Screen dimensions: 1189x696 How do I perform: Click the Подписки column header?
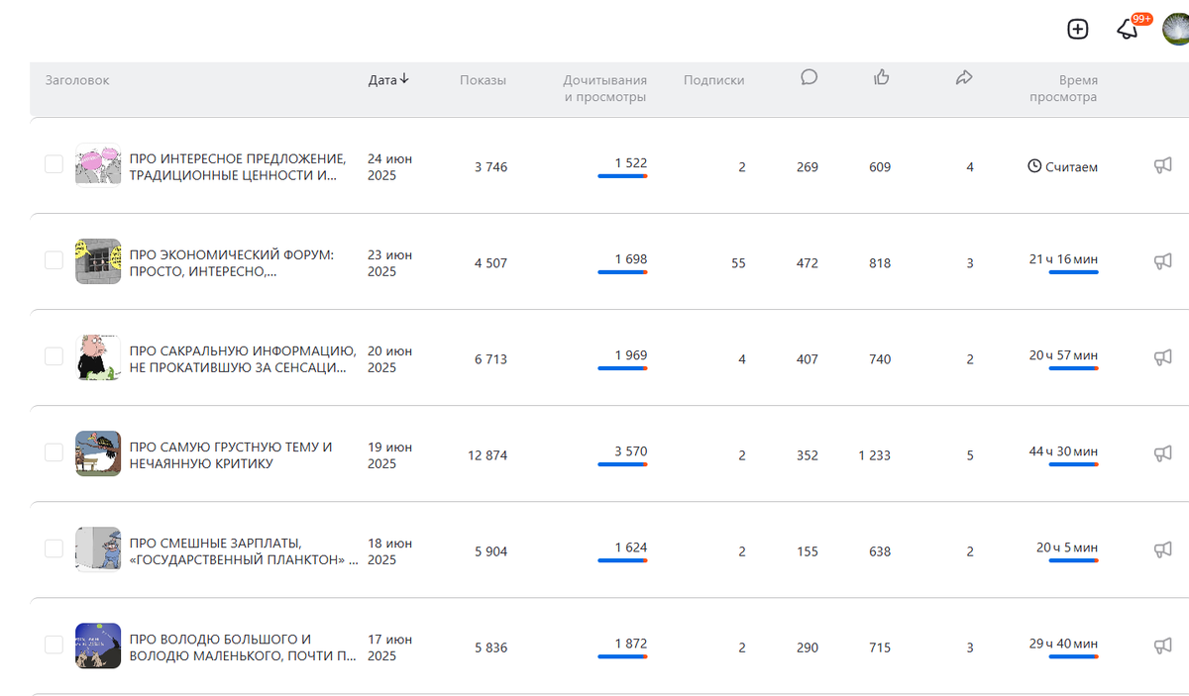[713, 80]
